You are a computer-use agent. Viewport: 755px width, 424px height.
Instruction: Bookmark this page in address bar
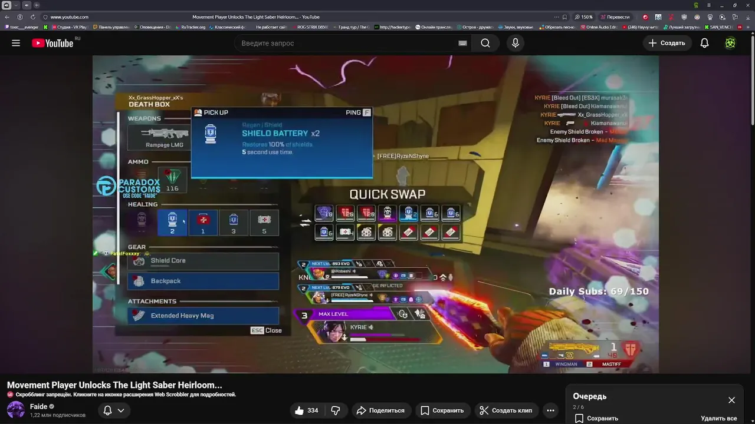point(564,17)
